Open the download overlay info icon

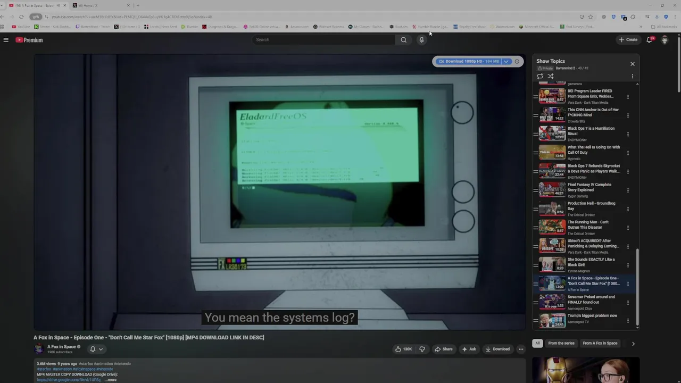pos(517,61)
